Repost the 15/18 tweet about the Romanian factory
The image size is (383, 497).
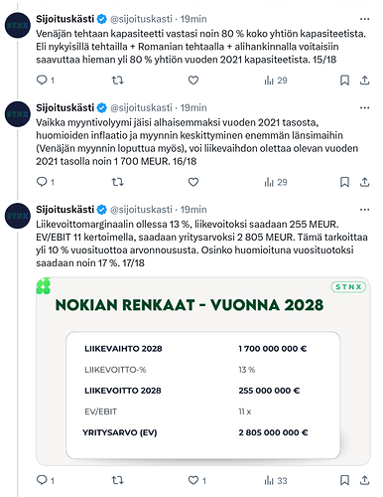point(117,81)
